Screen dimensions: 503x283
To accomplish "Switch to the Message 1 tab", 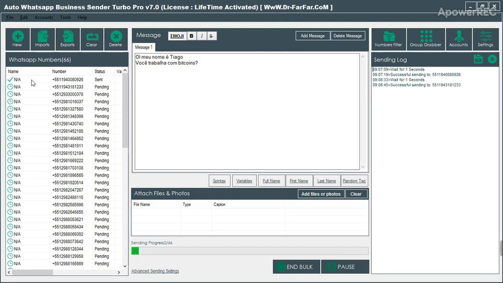I will click(144, 48).
